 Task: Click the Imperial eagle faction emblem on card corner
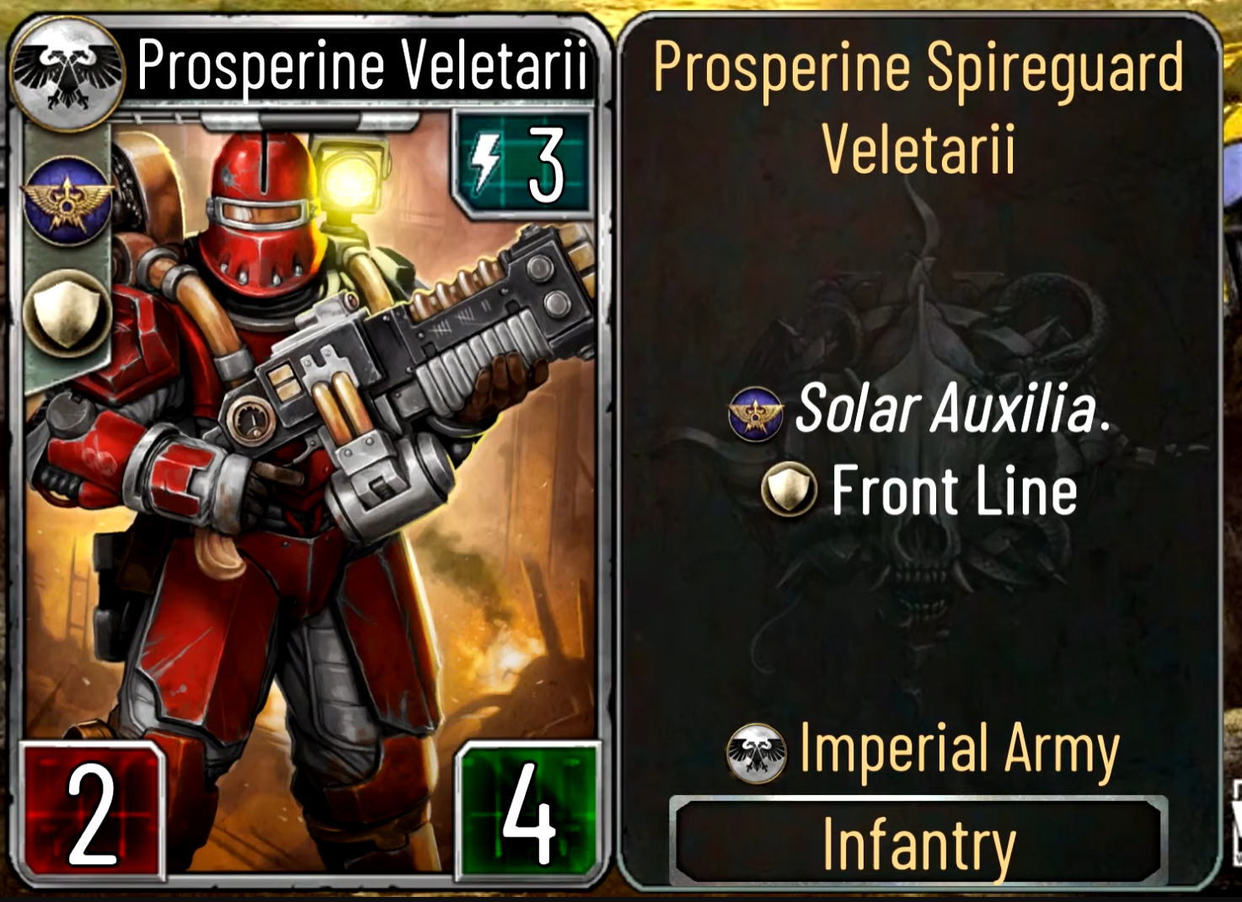click(67, 73)
